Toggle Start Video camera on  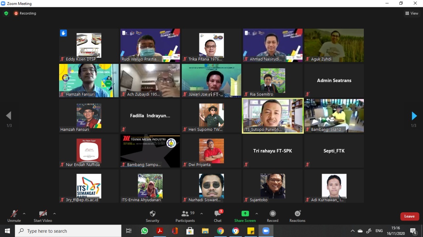[x=43, y=216]
